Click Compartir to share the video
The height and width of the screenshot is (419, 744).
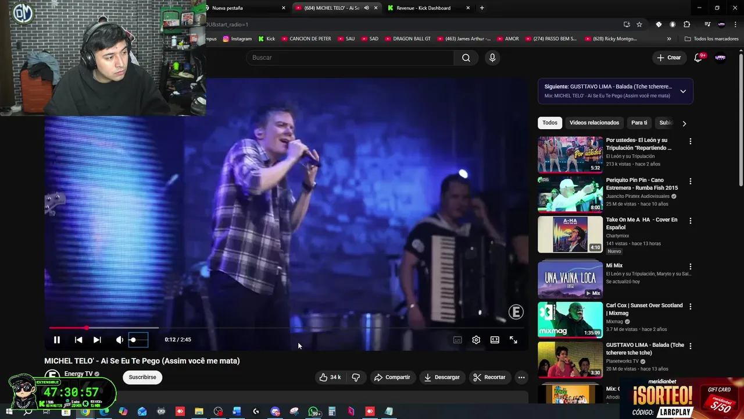point(392,377)
